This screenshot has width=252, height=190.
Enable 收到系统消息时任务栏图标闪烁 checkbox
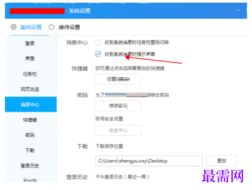tap(98, 43)
